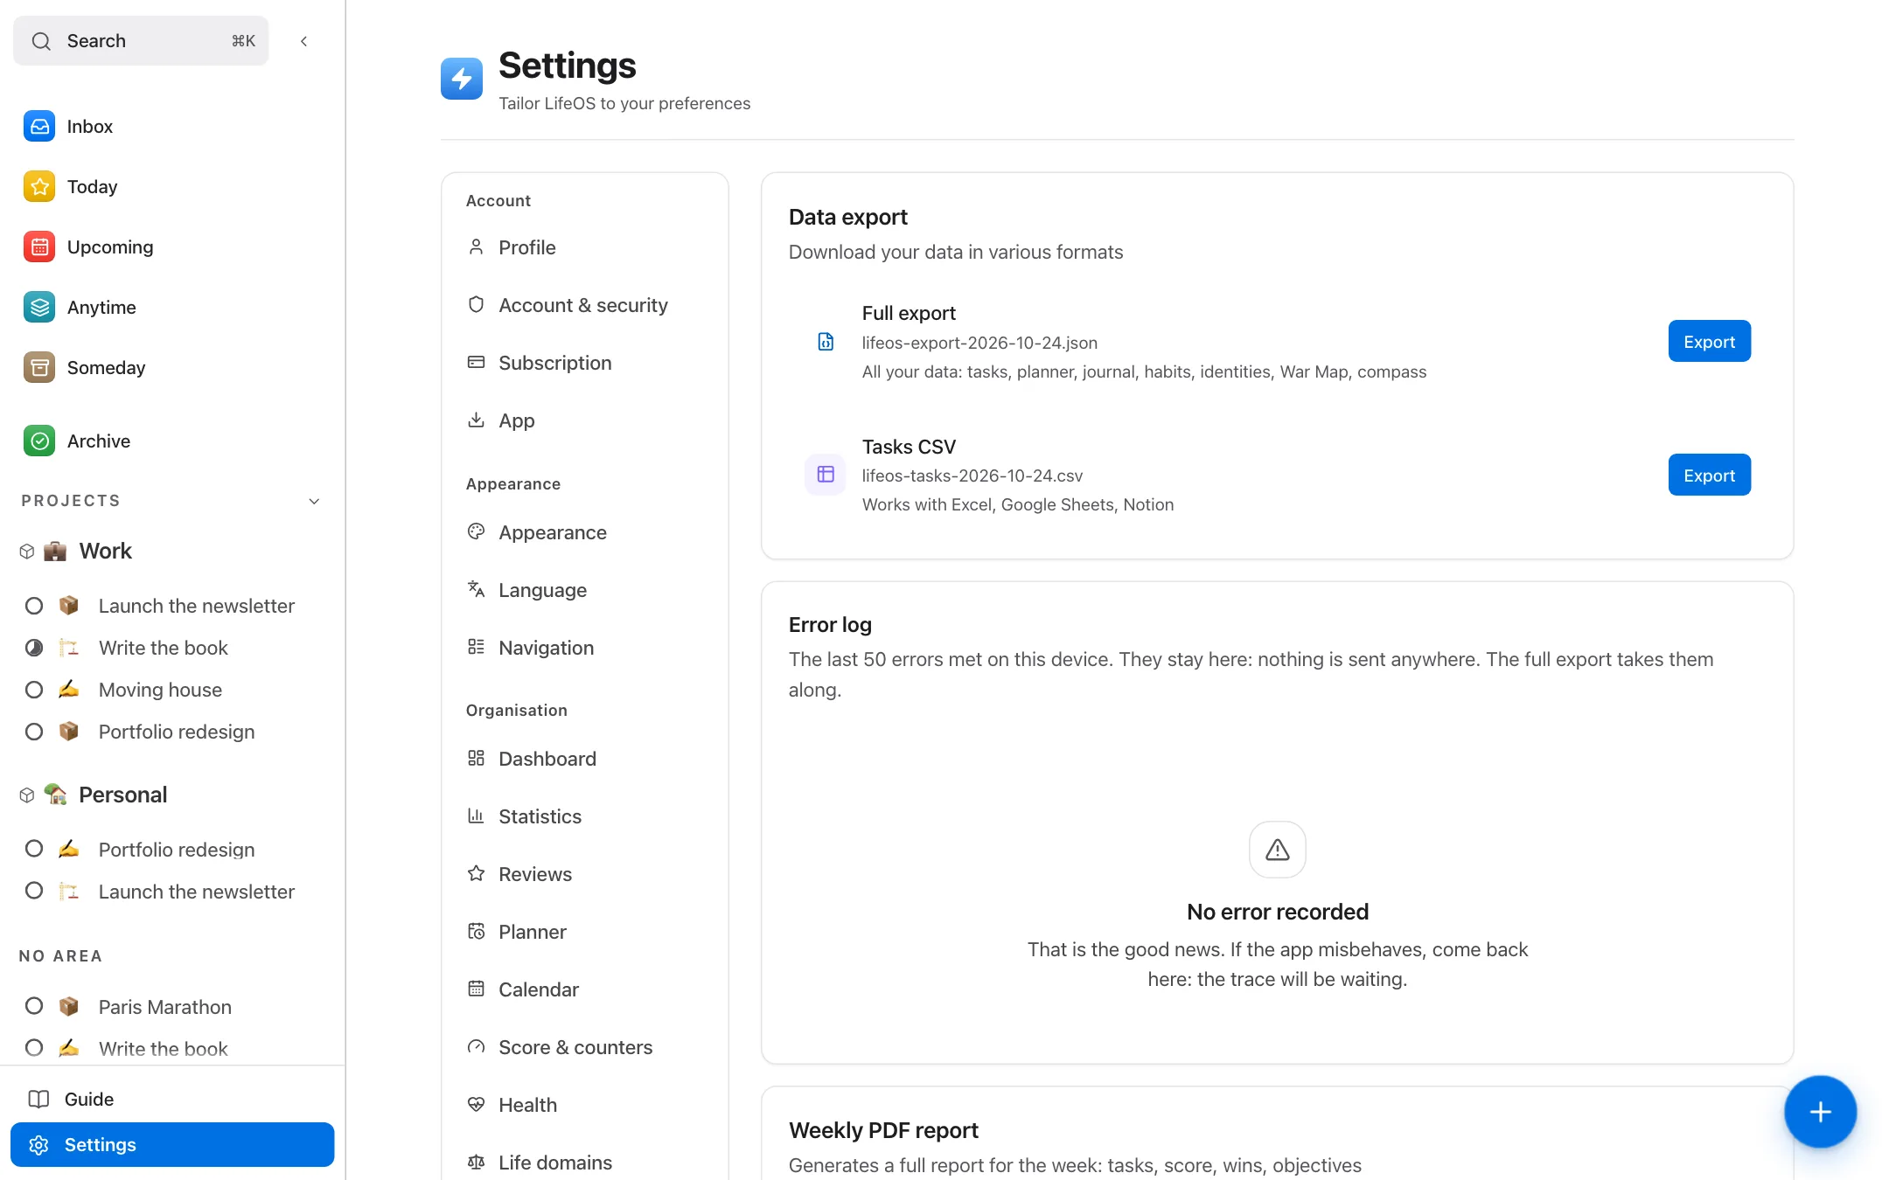Select the Anytime layers icon

(x=39, y=308)
